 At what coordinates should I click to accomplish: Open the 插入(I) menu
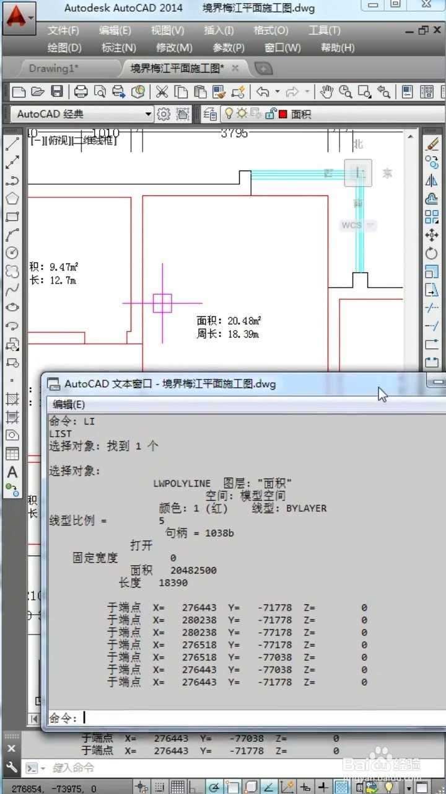(x=219, y=30)
